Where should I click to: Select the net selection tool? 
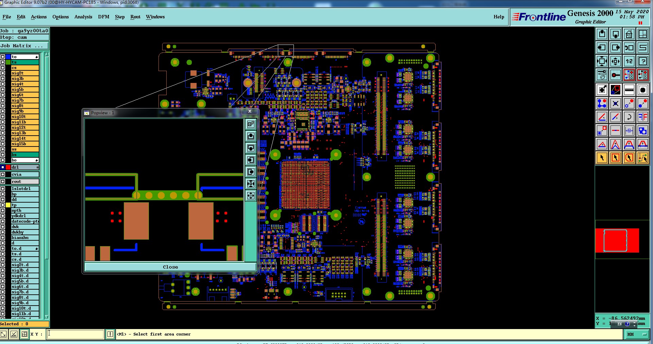[x=643, y=158]
